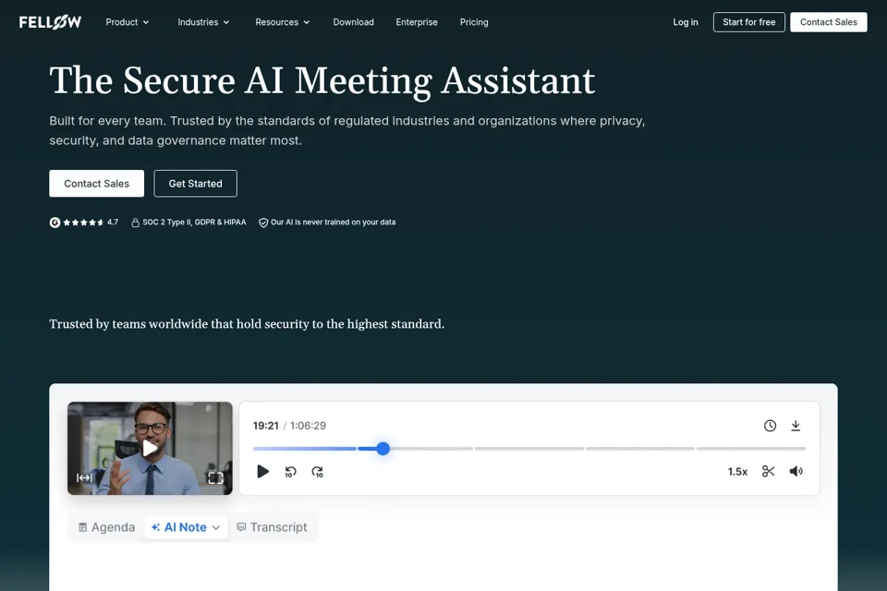Image resolution: width=887 pixels, height=591 pixels.
Task: Click the Log in link
Action: point(686,22)
